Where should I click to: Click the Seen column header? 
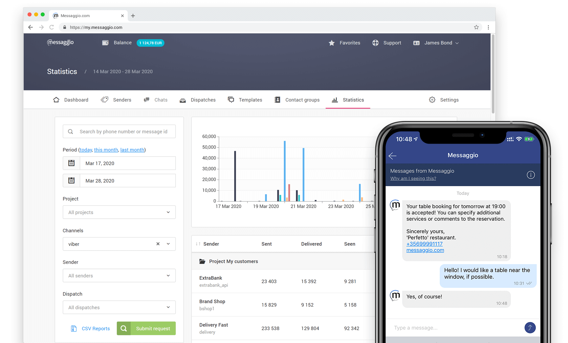[x=350, y=244]
